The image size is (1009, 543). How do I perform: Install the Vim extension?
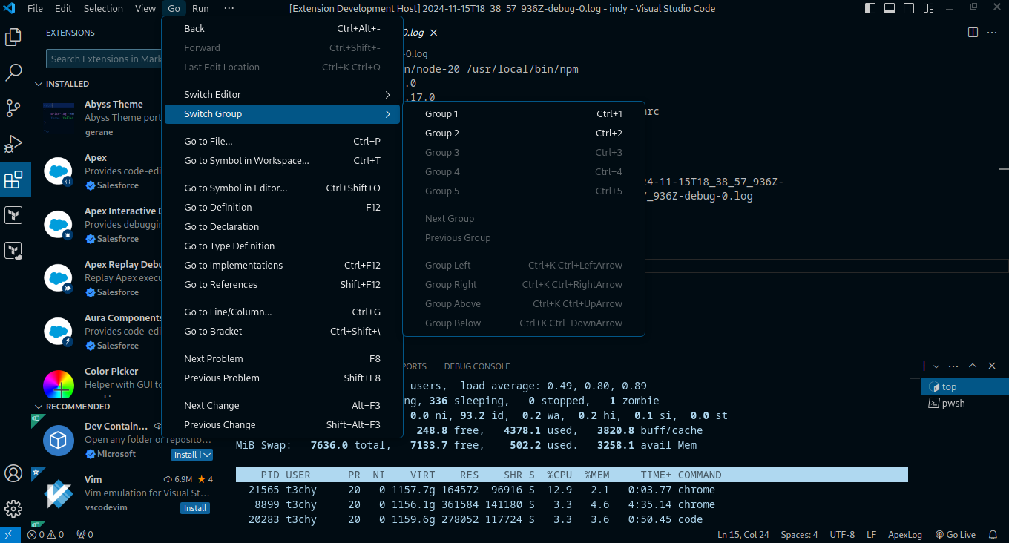coord(195,508)
